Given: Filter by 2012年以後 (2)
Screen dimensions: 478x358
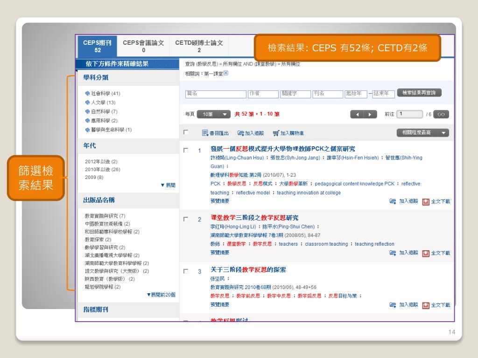Looking at the screenshot, I should pyautogui.click(x=101, y=162).
